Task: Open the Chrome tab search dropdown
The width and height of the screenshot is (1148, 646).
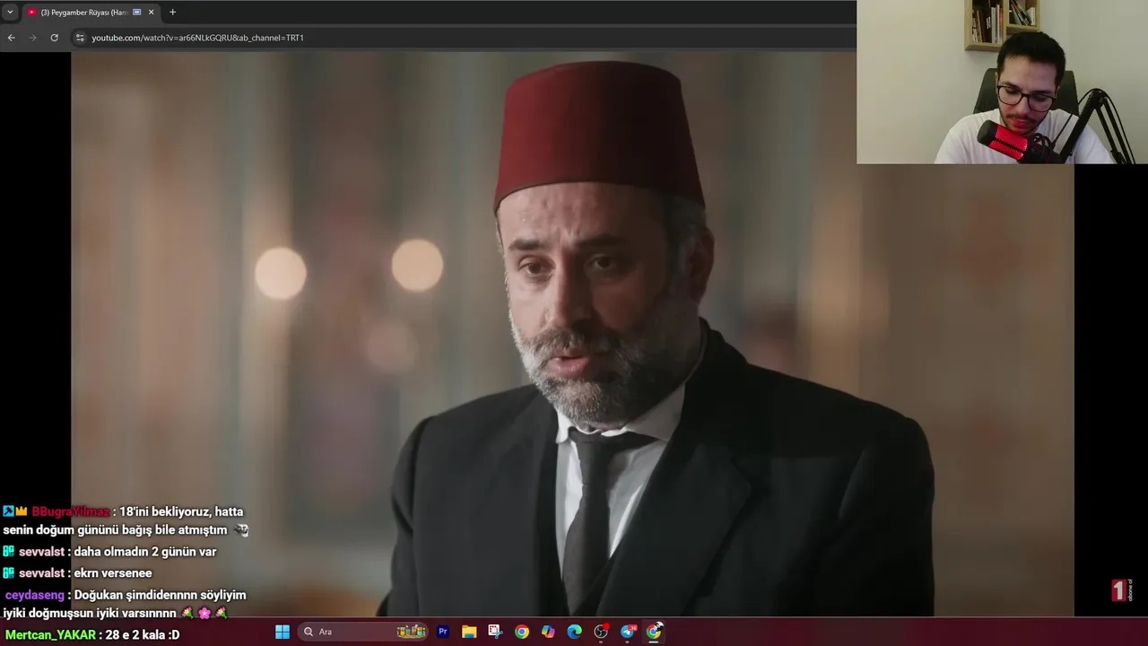Action: click(10, 12)
